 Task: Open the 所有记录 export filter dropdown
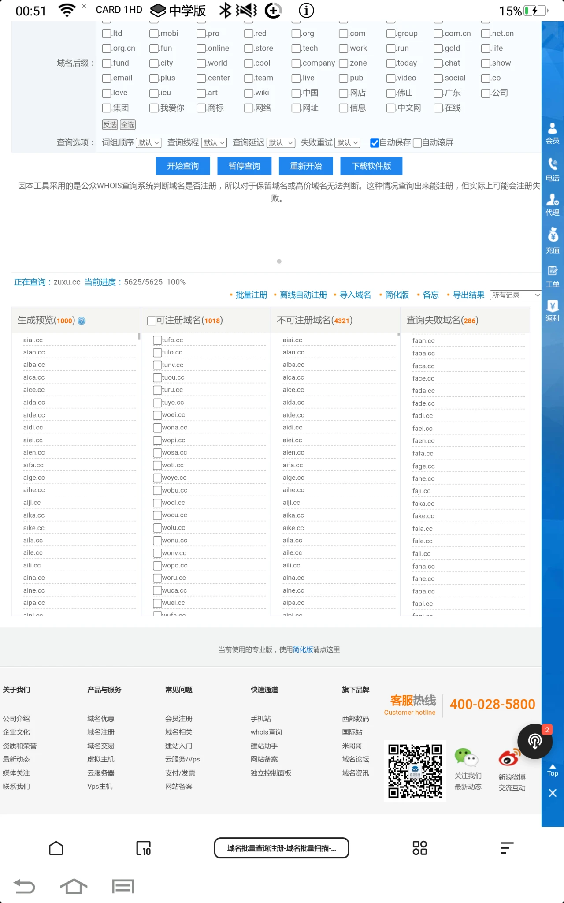click(516, 295)
